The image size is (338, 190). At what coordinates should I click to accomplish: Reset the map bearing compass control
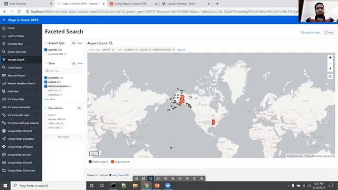coord(330,69)
